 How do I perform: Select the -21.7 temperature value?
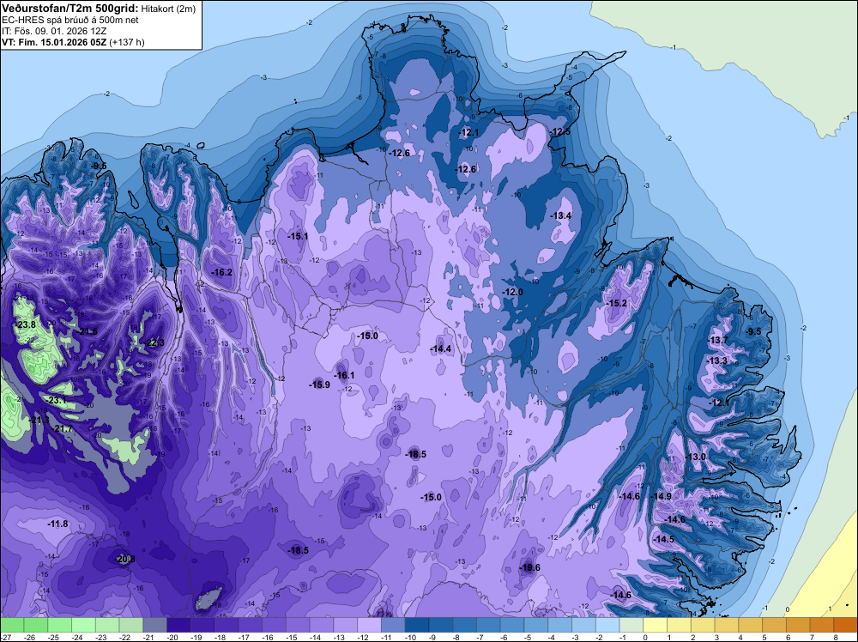[x=63, y=428]
